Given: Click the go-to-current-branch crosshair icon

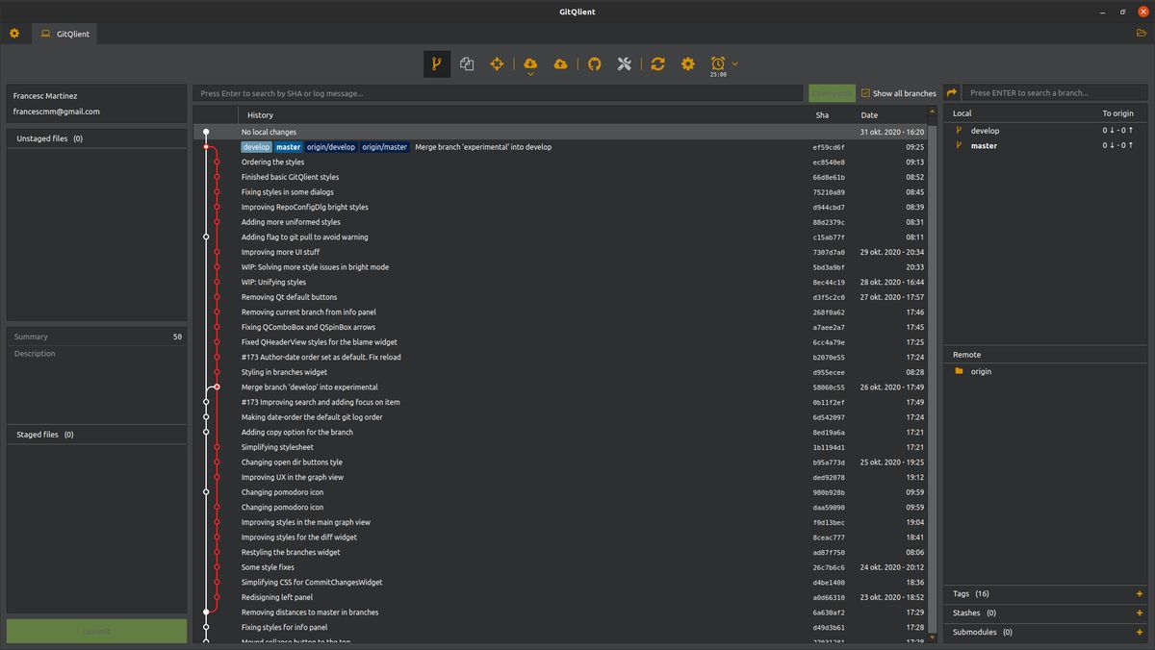Looking at the screenshot, I should (498, 63).
